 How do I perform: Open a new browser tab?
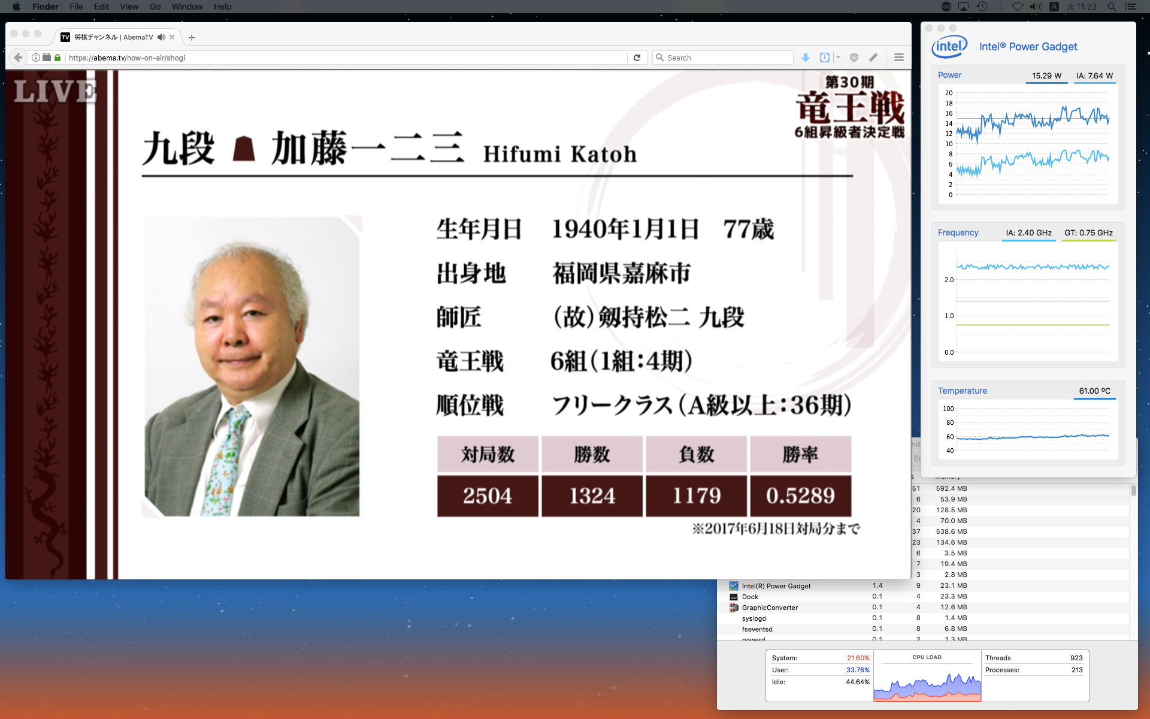click(192, 37)
